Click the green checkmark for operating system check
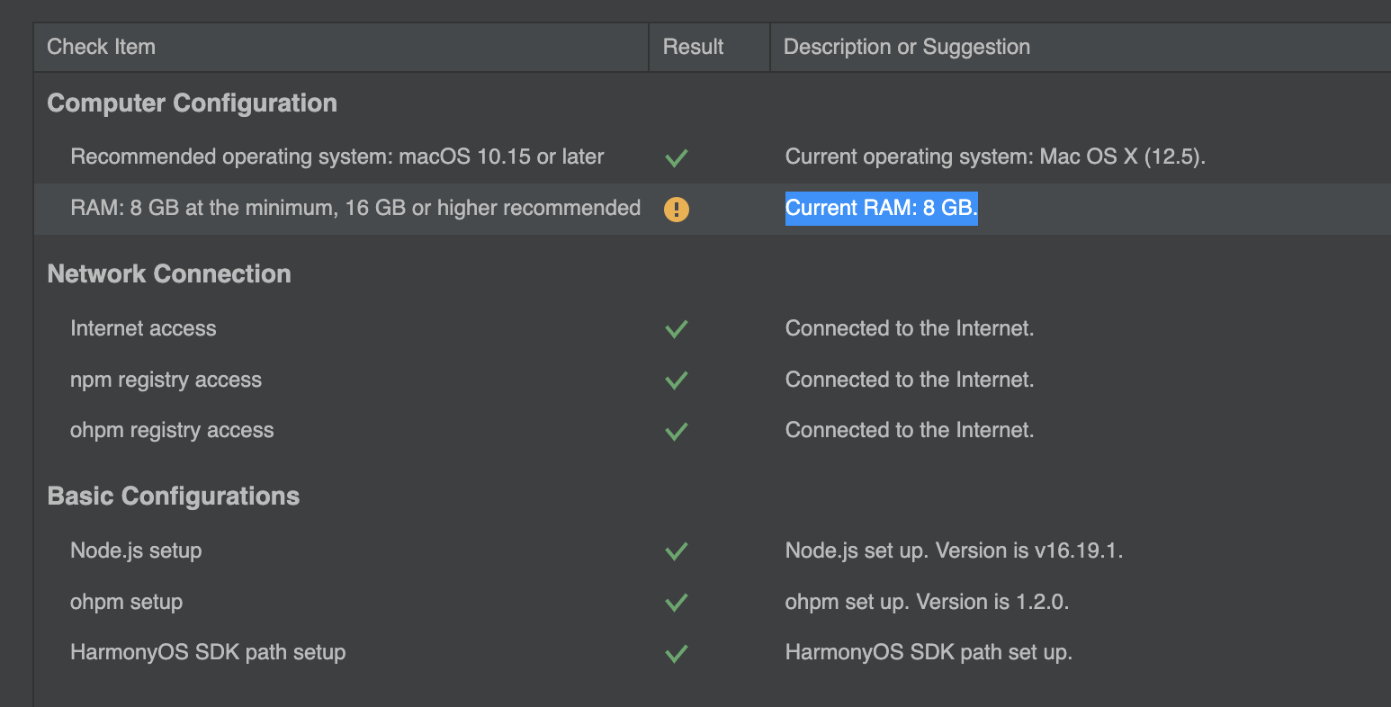Image resolution: width=1391 pixels, height=707 pixels. coord(676,158)
